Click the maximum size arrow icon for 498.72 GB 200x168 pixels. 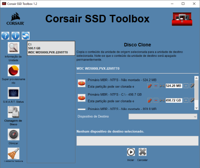pos(192,100)
